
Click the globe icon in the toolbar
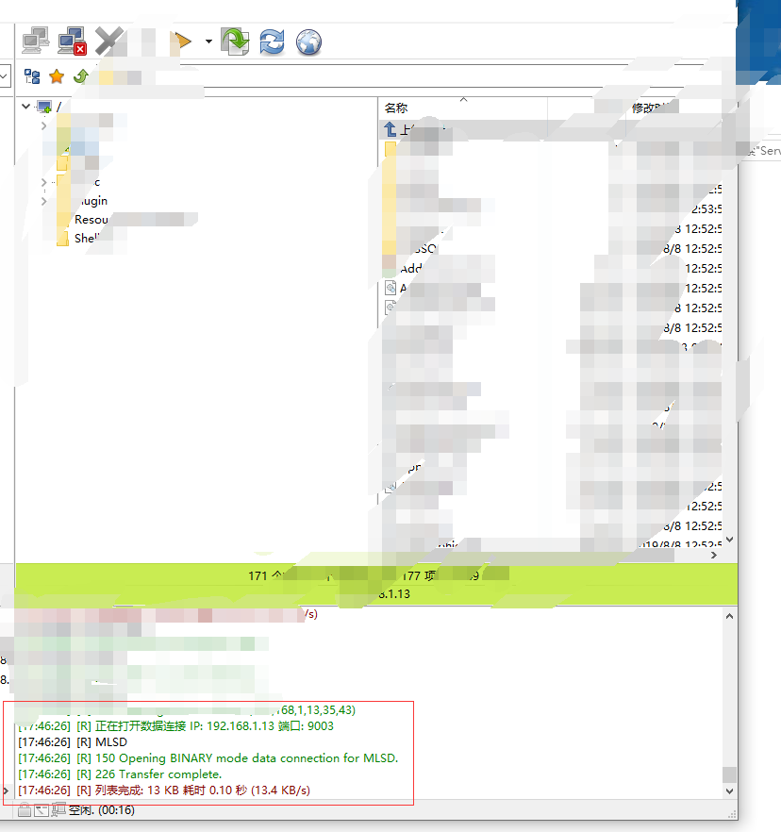(x=308, y=42)
